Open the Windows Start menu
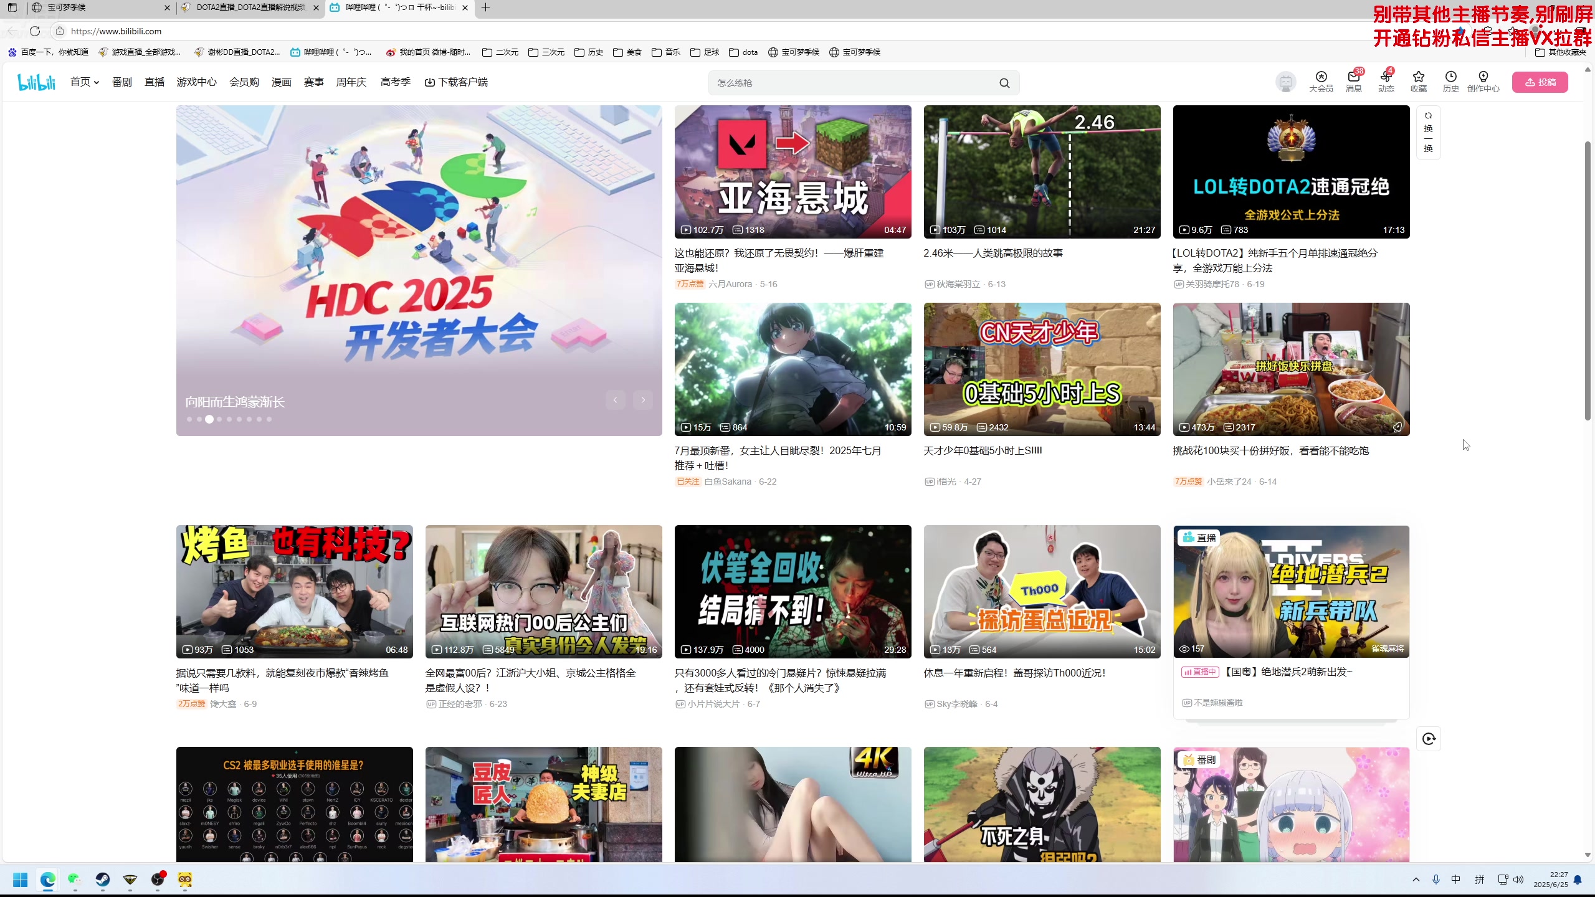The width and height of the screenshot is (1595, 897). 21,880
